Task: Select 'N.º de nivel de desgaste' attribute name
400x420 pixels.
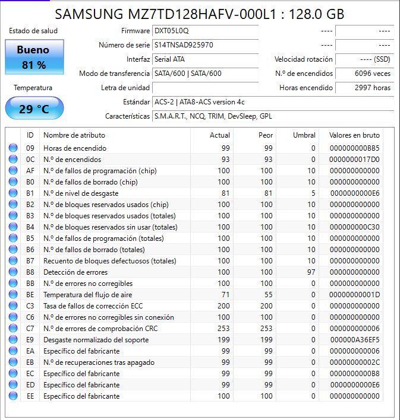Action: 81,193
